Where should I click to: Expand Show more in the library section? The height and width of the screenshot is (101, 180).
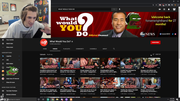[x=10, y=47]
